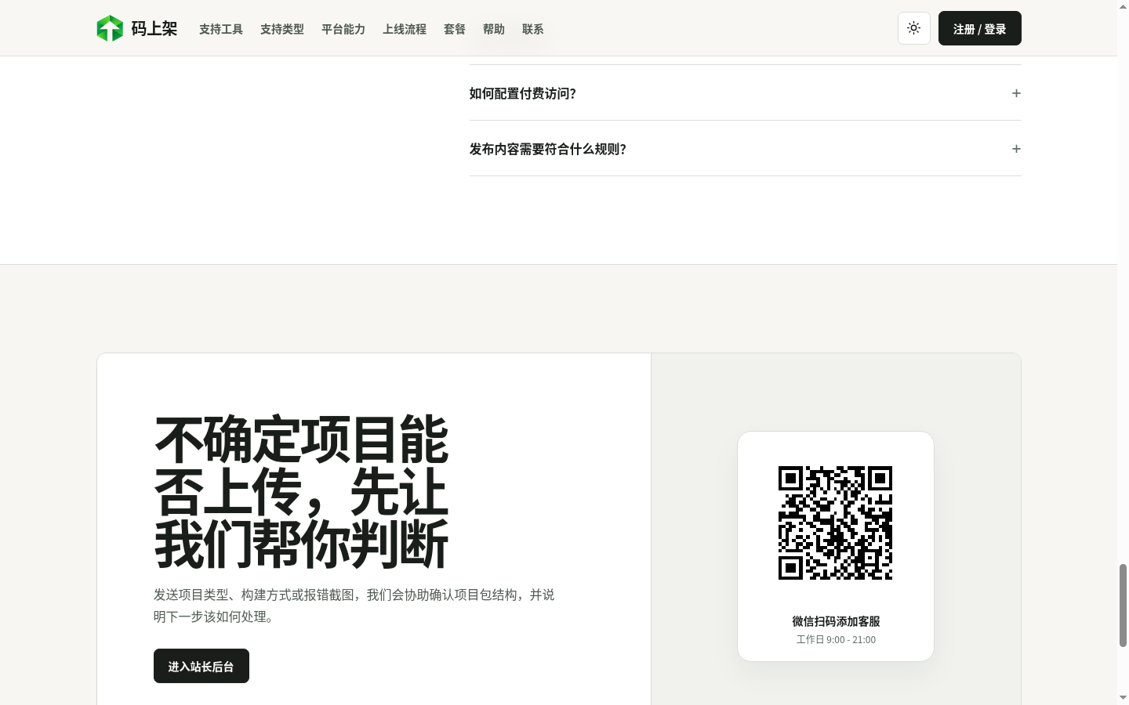Toggle the light/dark theme sun button
The height and width of the screenshot is (705, 1129).
point(913,28)
